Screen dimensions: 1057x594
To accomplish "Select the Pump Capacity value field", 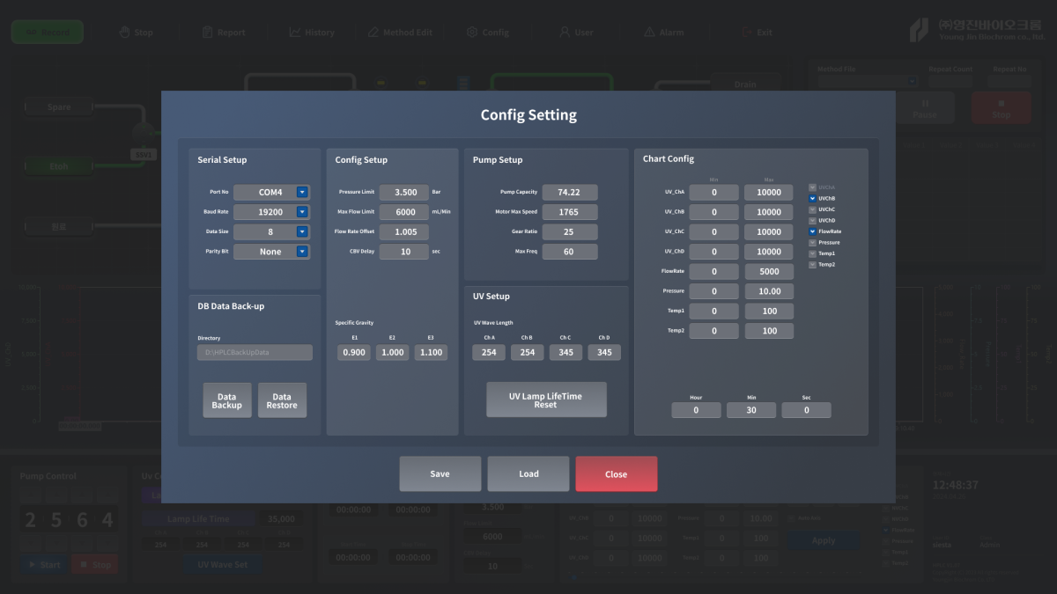I will pos(569,192).
